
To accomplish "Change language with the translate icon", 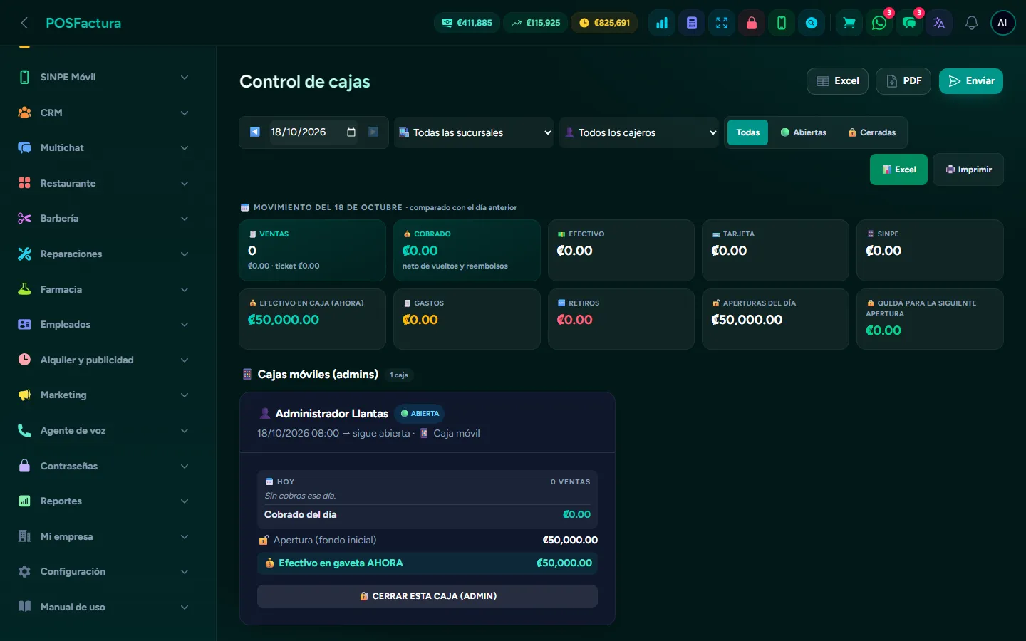I will click(939, 23).
